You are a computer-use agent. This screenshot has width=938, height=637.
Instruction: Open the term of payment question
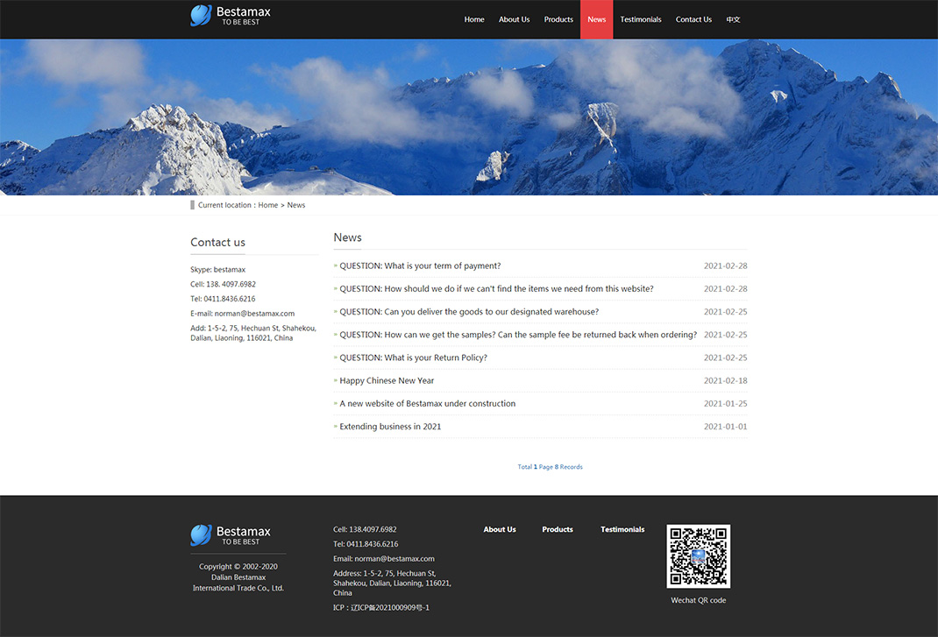pos(420,266)
